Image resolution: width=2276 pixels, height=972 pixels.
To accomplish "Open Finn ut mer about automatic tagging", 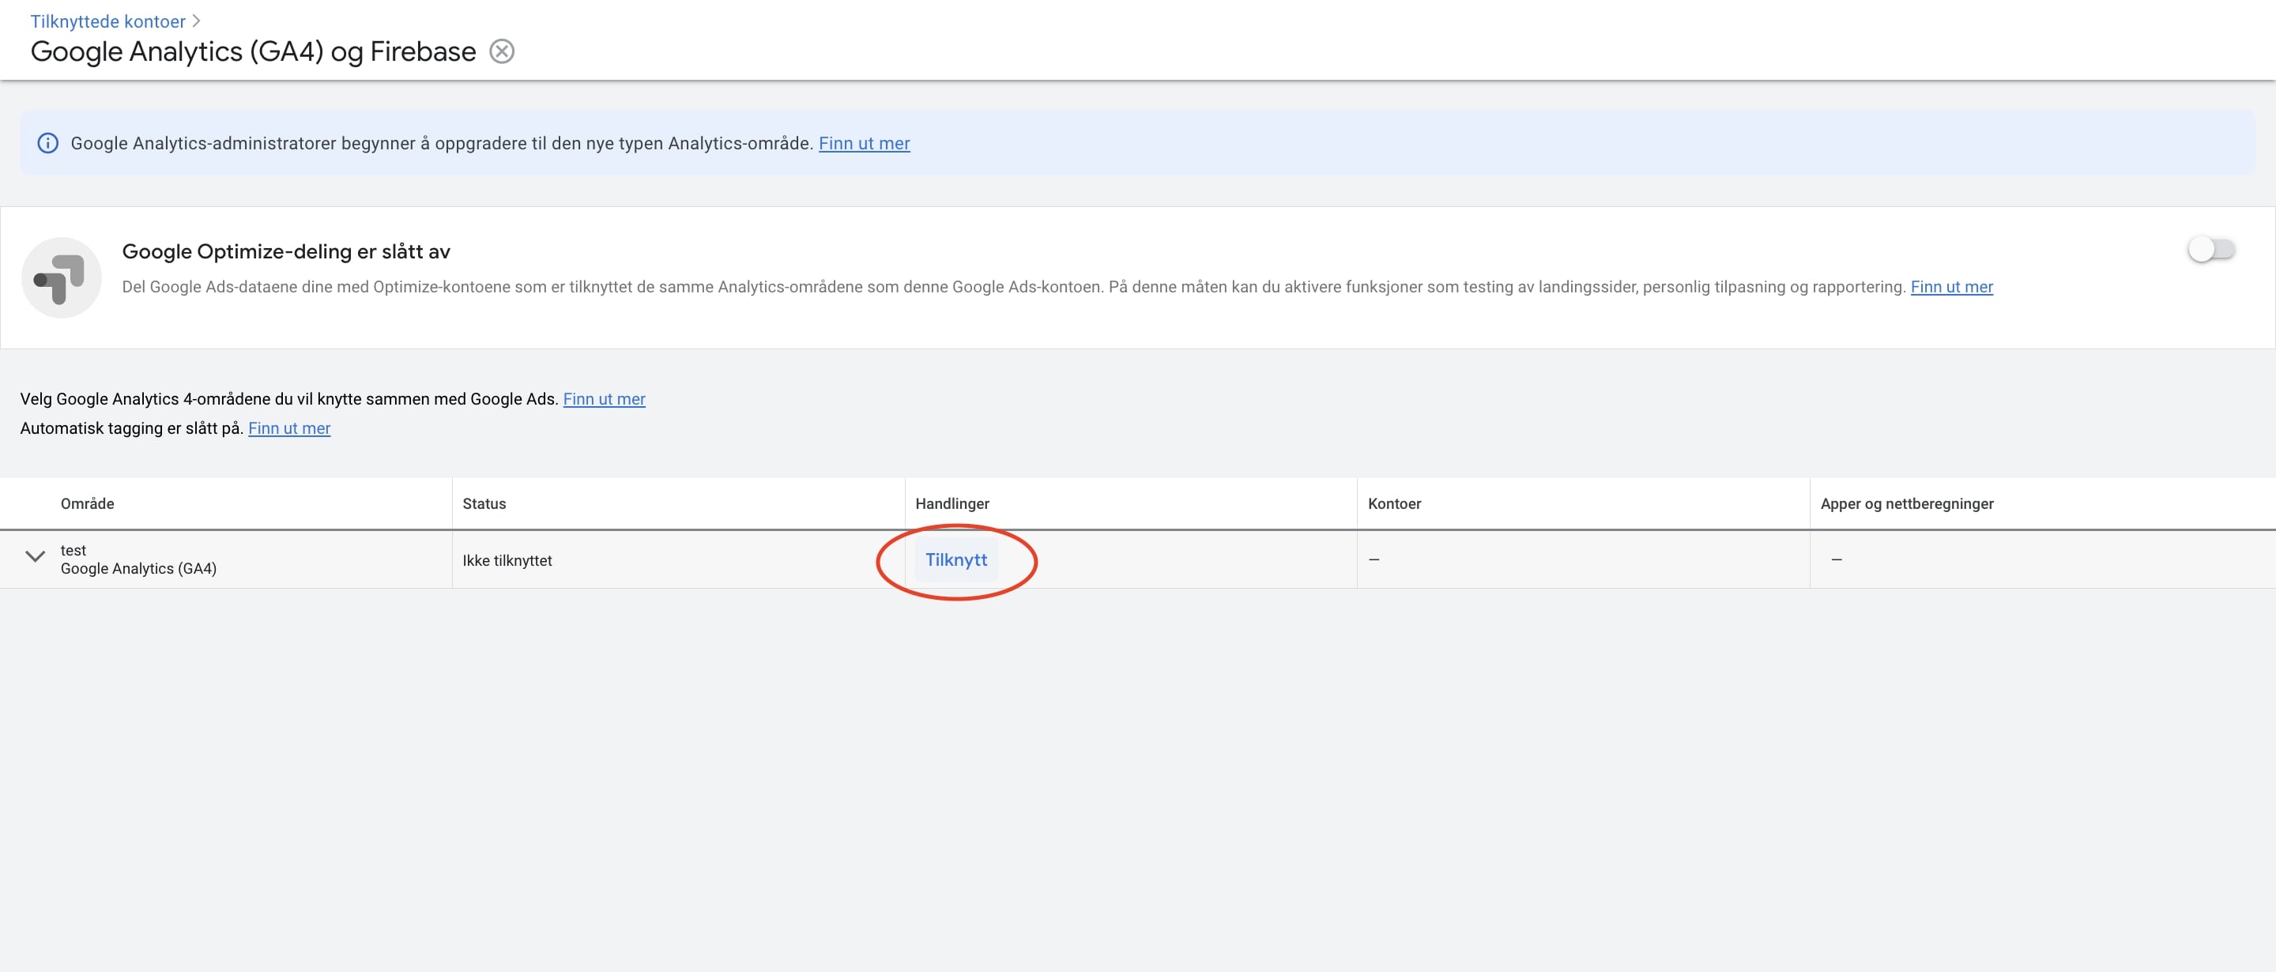I will (x=289, y=428).
